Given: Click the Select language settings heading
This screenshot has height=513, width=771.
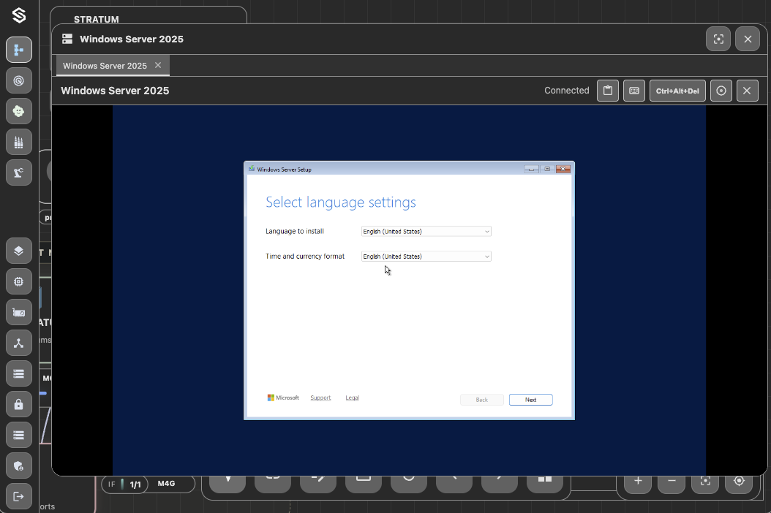Looking at the screenshot, I should (341, 202).
